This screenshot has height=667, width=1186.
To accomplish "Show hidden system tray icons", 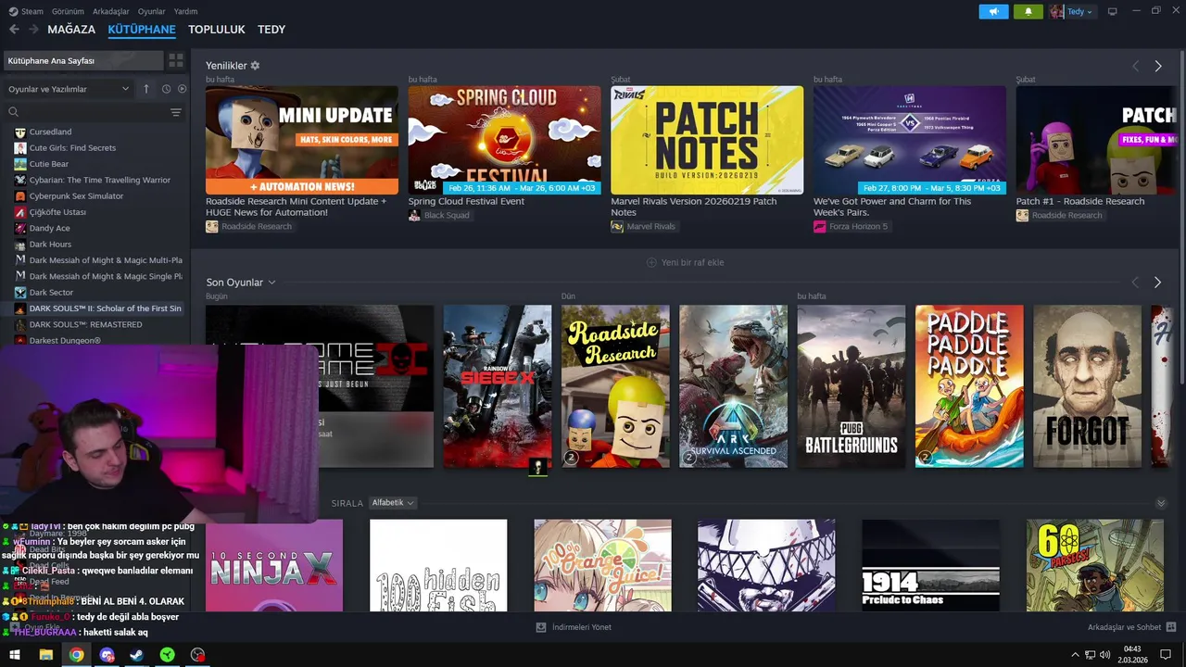I will [1075, 655].
